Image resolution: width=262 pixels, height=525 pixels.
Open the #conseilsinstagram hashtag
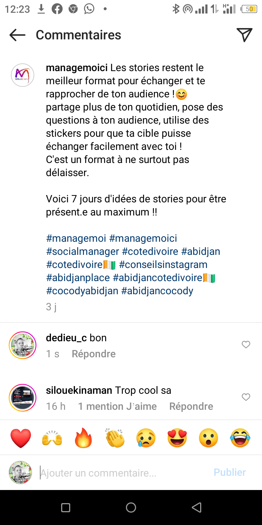[163, 265]
